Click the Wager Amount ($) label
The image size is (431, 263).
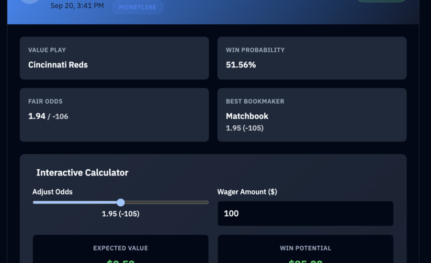click(247, 192)
